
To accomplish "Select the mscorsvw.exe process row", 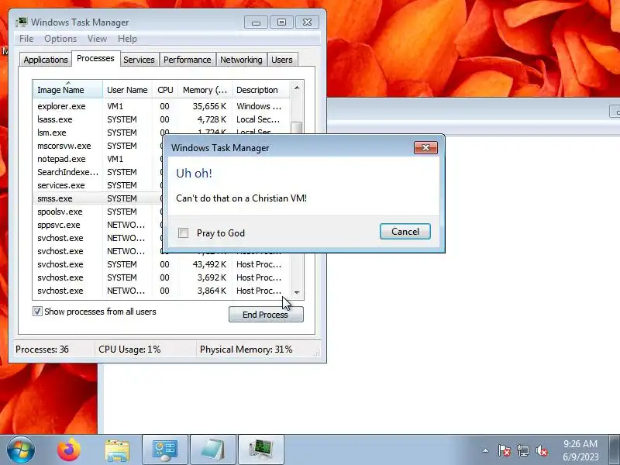I will (x=98, y=146).
